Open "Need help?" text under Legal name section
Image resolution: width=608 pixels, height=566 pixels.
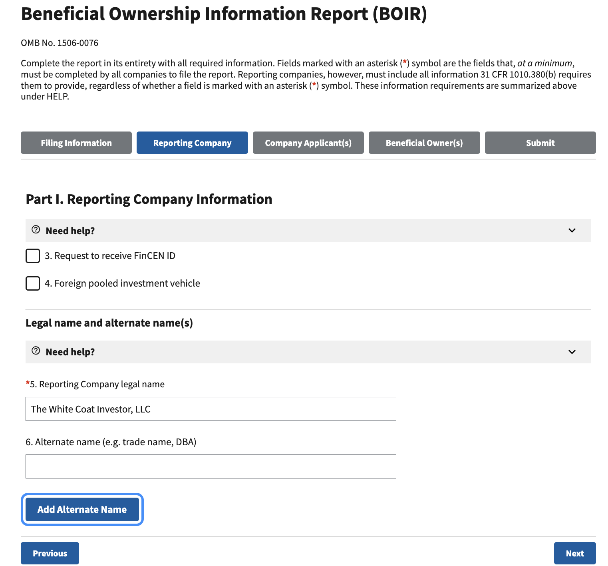(70, 352)
